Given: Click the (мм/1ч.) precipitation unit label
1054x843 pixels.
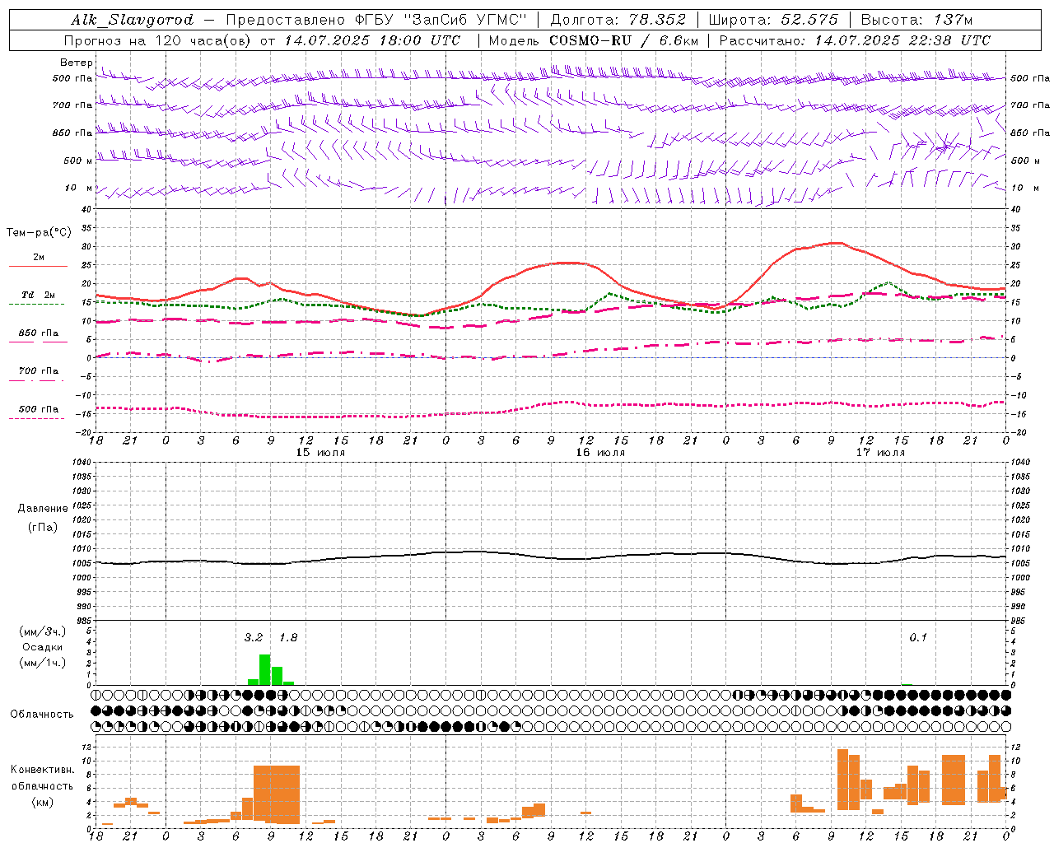Looking at the screenshot, I should pos(42,663).
